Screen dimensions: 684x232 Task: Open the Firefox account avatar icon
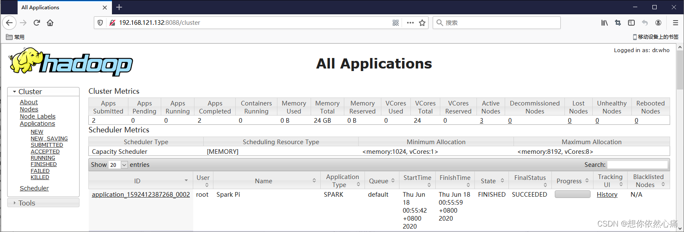[658, 23]
